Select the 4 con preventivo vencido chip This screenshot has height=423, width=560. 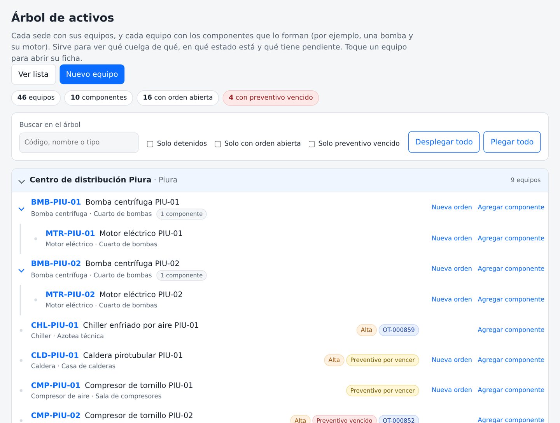pyautogui.click(x=271, y=98)
